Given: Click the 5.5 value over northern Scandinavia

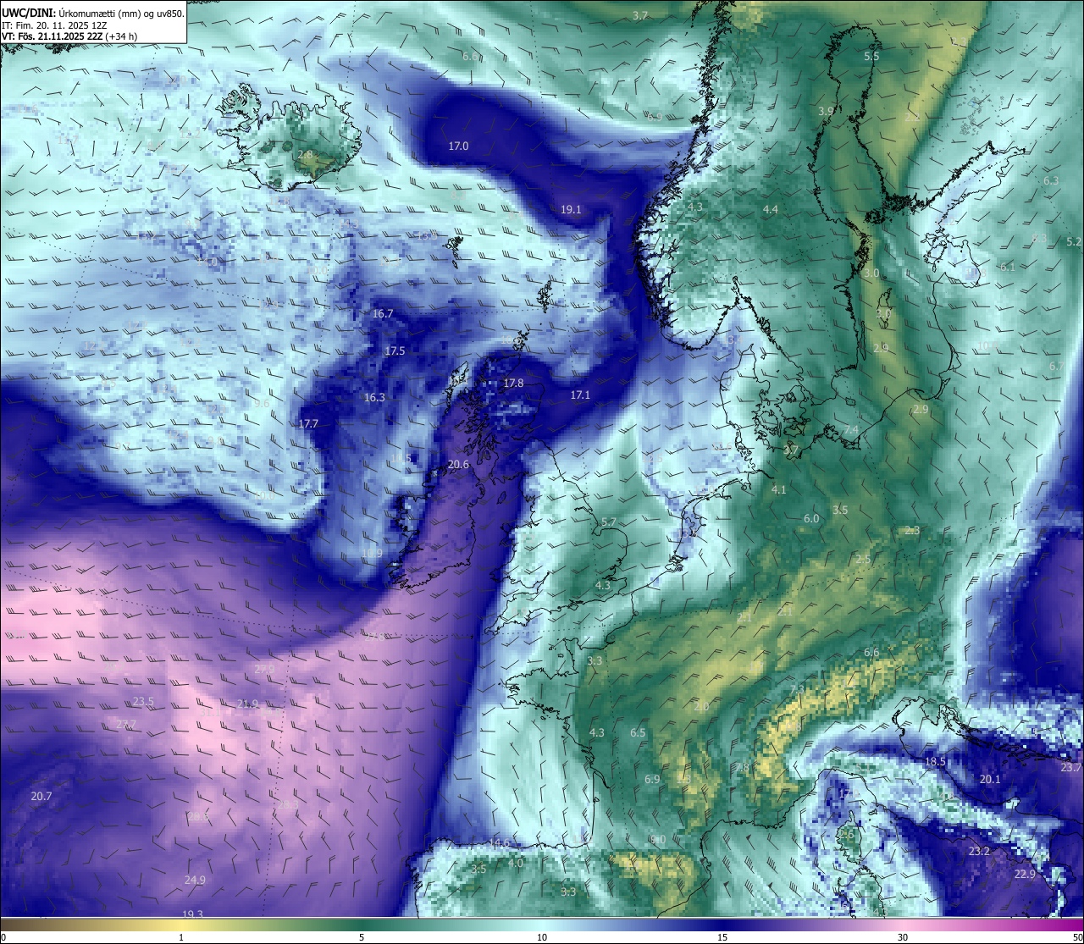Looking at the screenshot, I should coord(871,57).
